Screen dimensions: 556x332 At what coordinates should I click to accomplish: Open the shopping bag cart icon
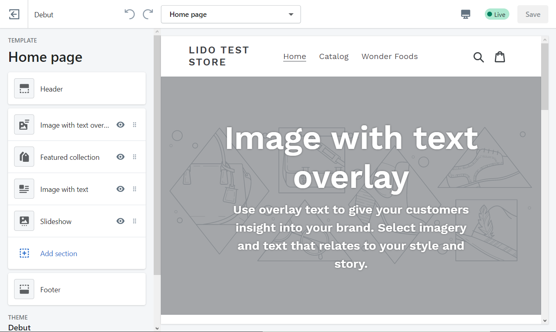tap(500, 57)
